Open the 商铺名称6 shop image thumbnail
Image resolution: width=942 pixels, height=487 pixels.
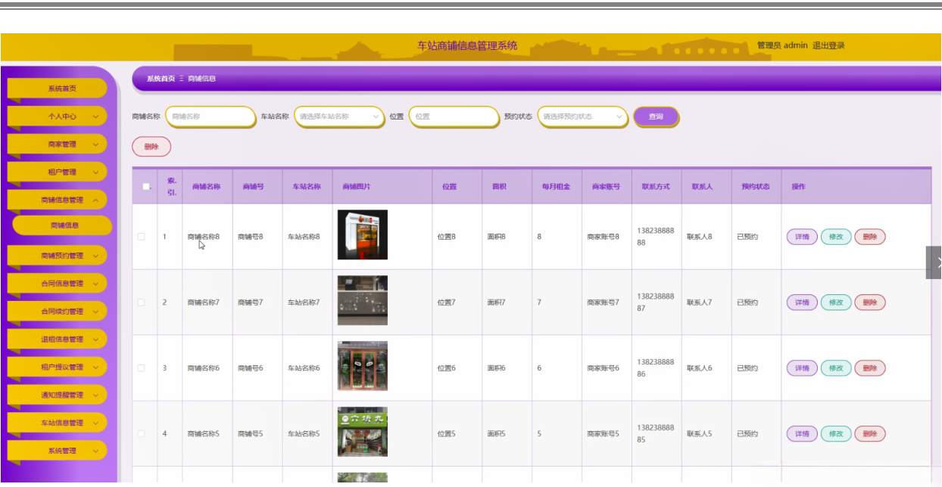point(362,366)
